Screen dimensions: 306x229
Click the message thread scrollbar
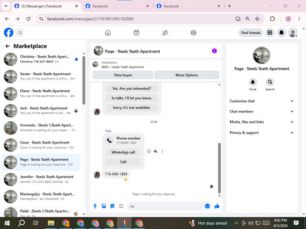click(x=220, y=168)
